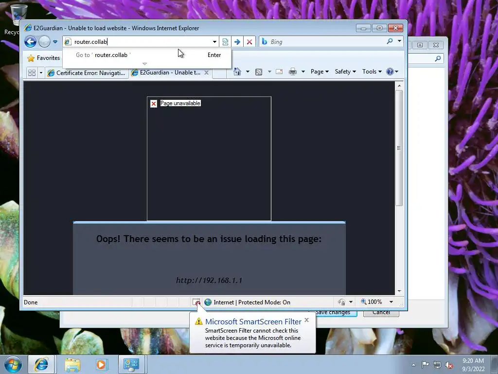Click the SmartScreen status bar icon
The image size is (498, 374).
(196, 302)
